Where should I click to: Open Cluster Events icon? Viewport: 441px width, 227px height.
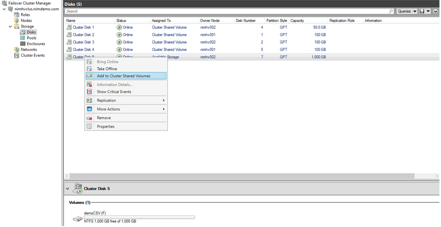17,55
